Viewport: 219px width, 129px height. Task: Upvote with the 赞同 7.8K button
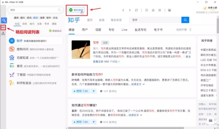pos(81,122)
